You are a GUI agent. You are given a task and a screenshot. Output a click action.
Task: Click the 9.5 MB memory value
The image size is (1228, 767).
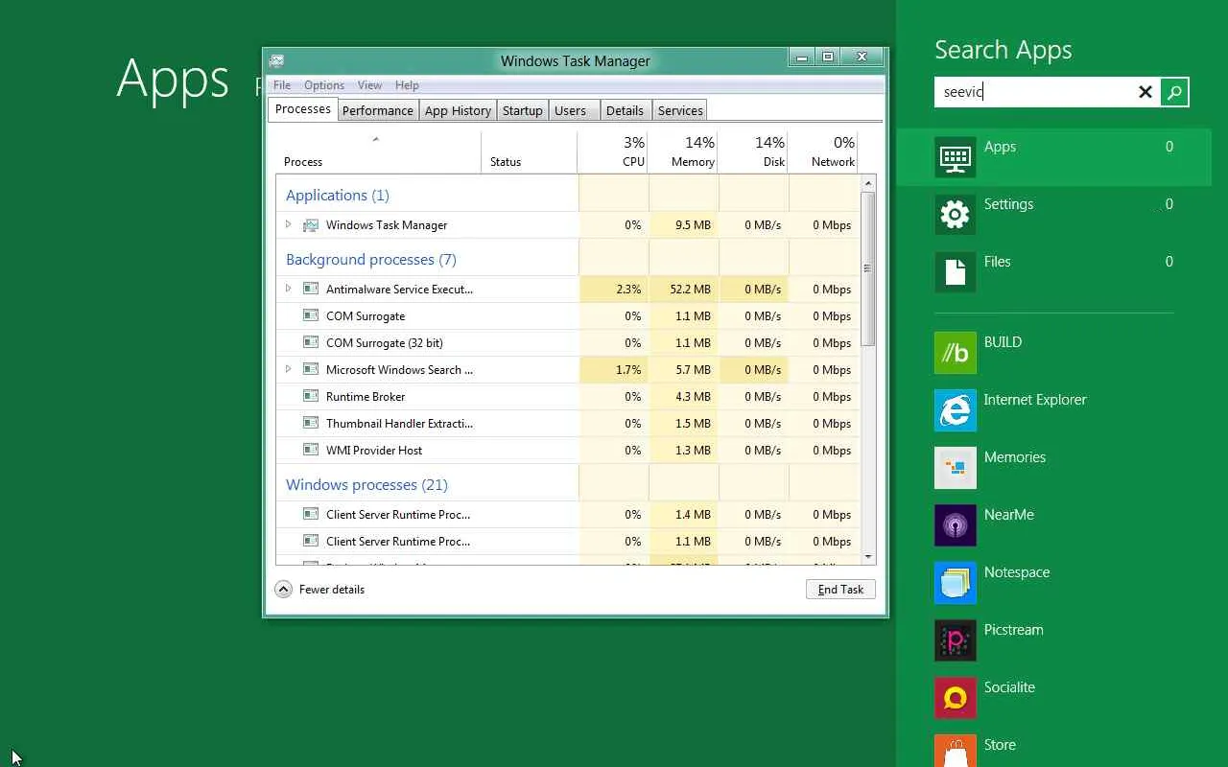click(x=693, y=225)
